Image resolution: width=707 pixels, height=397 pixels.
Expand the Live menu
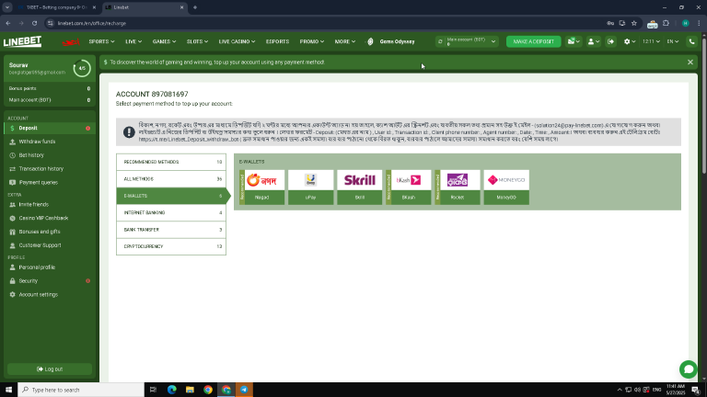click(x=133, y=41)
